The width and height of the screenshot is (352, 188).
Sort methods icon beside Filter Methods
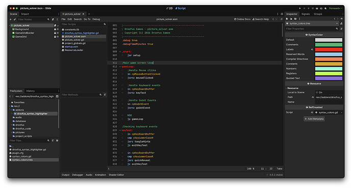(x=105, y=95)
